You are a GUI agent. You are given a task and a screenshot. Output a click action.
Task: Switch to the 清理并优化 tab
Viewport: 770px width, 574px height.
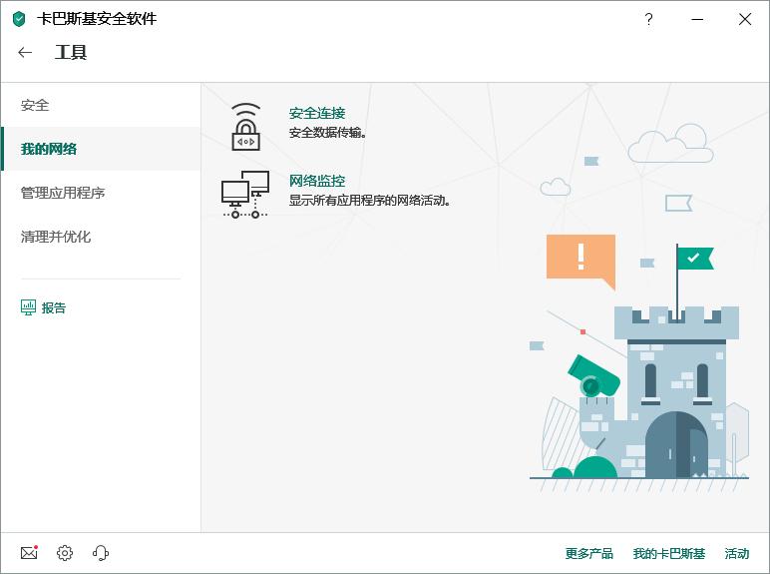tap(101, 237)
